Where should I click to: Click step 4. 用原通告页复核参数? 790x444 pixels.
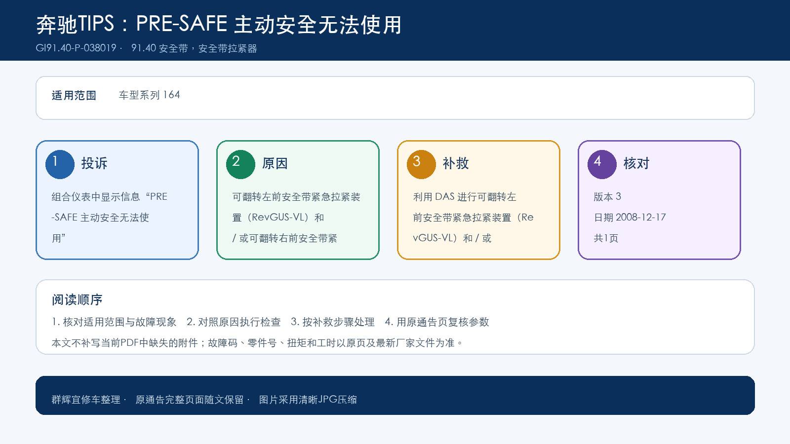tap(437, 322)
